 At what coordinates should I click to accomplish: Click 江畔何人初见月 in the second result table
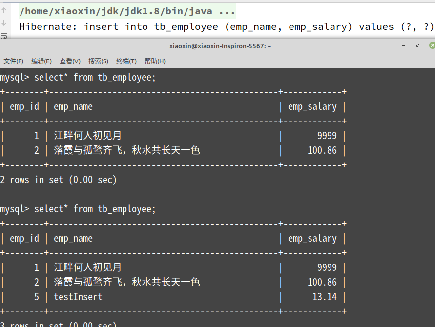88,267
